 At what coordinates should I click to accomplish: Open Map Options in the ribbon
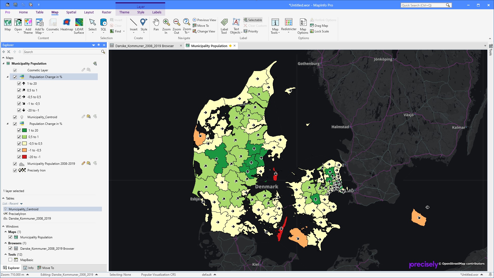click(303, 26)
